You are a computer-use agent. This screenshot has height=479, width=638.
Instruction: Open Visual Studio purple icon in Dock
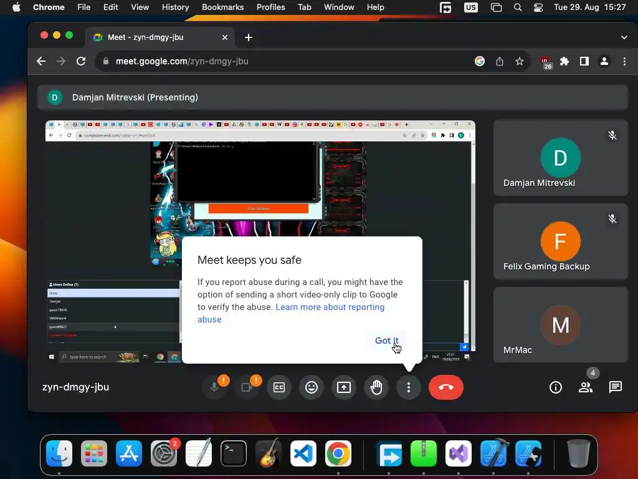click(x=458, y=453)
